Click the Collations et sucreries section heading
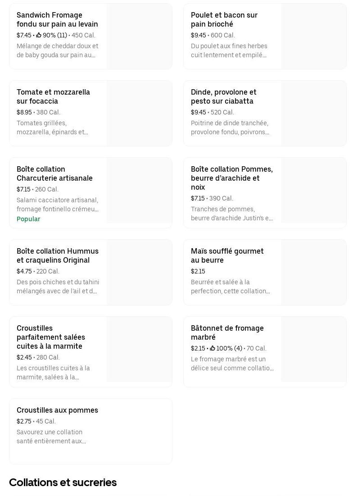The height and width of the screenshot is (496, 362). point(63,482)
